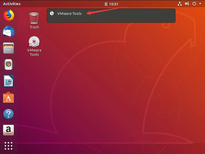Launch the Amazon dock shortcut

8,130
